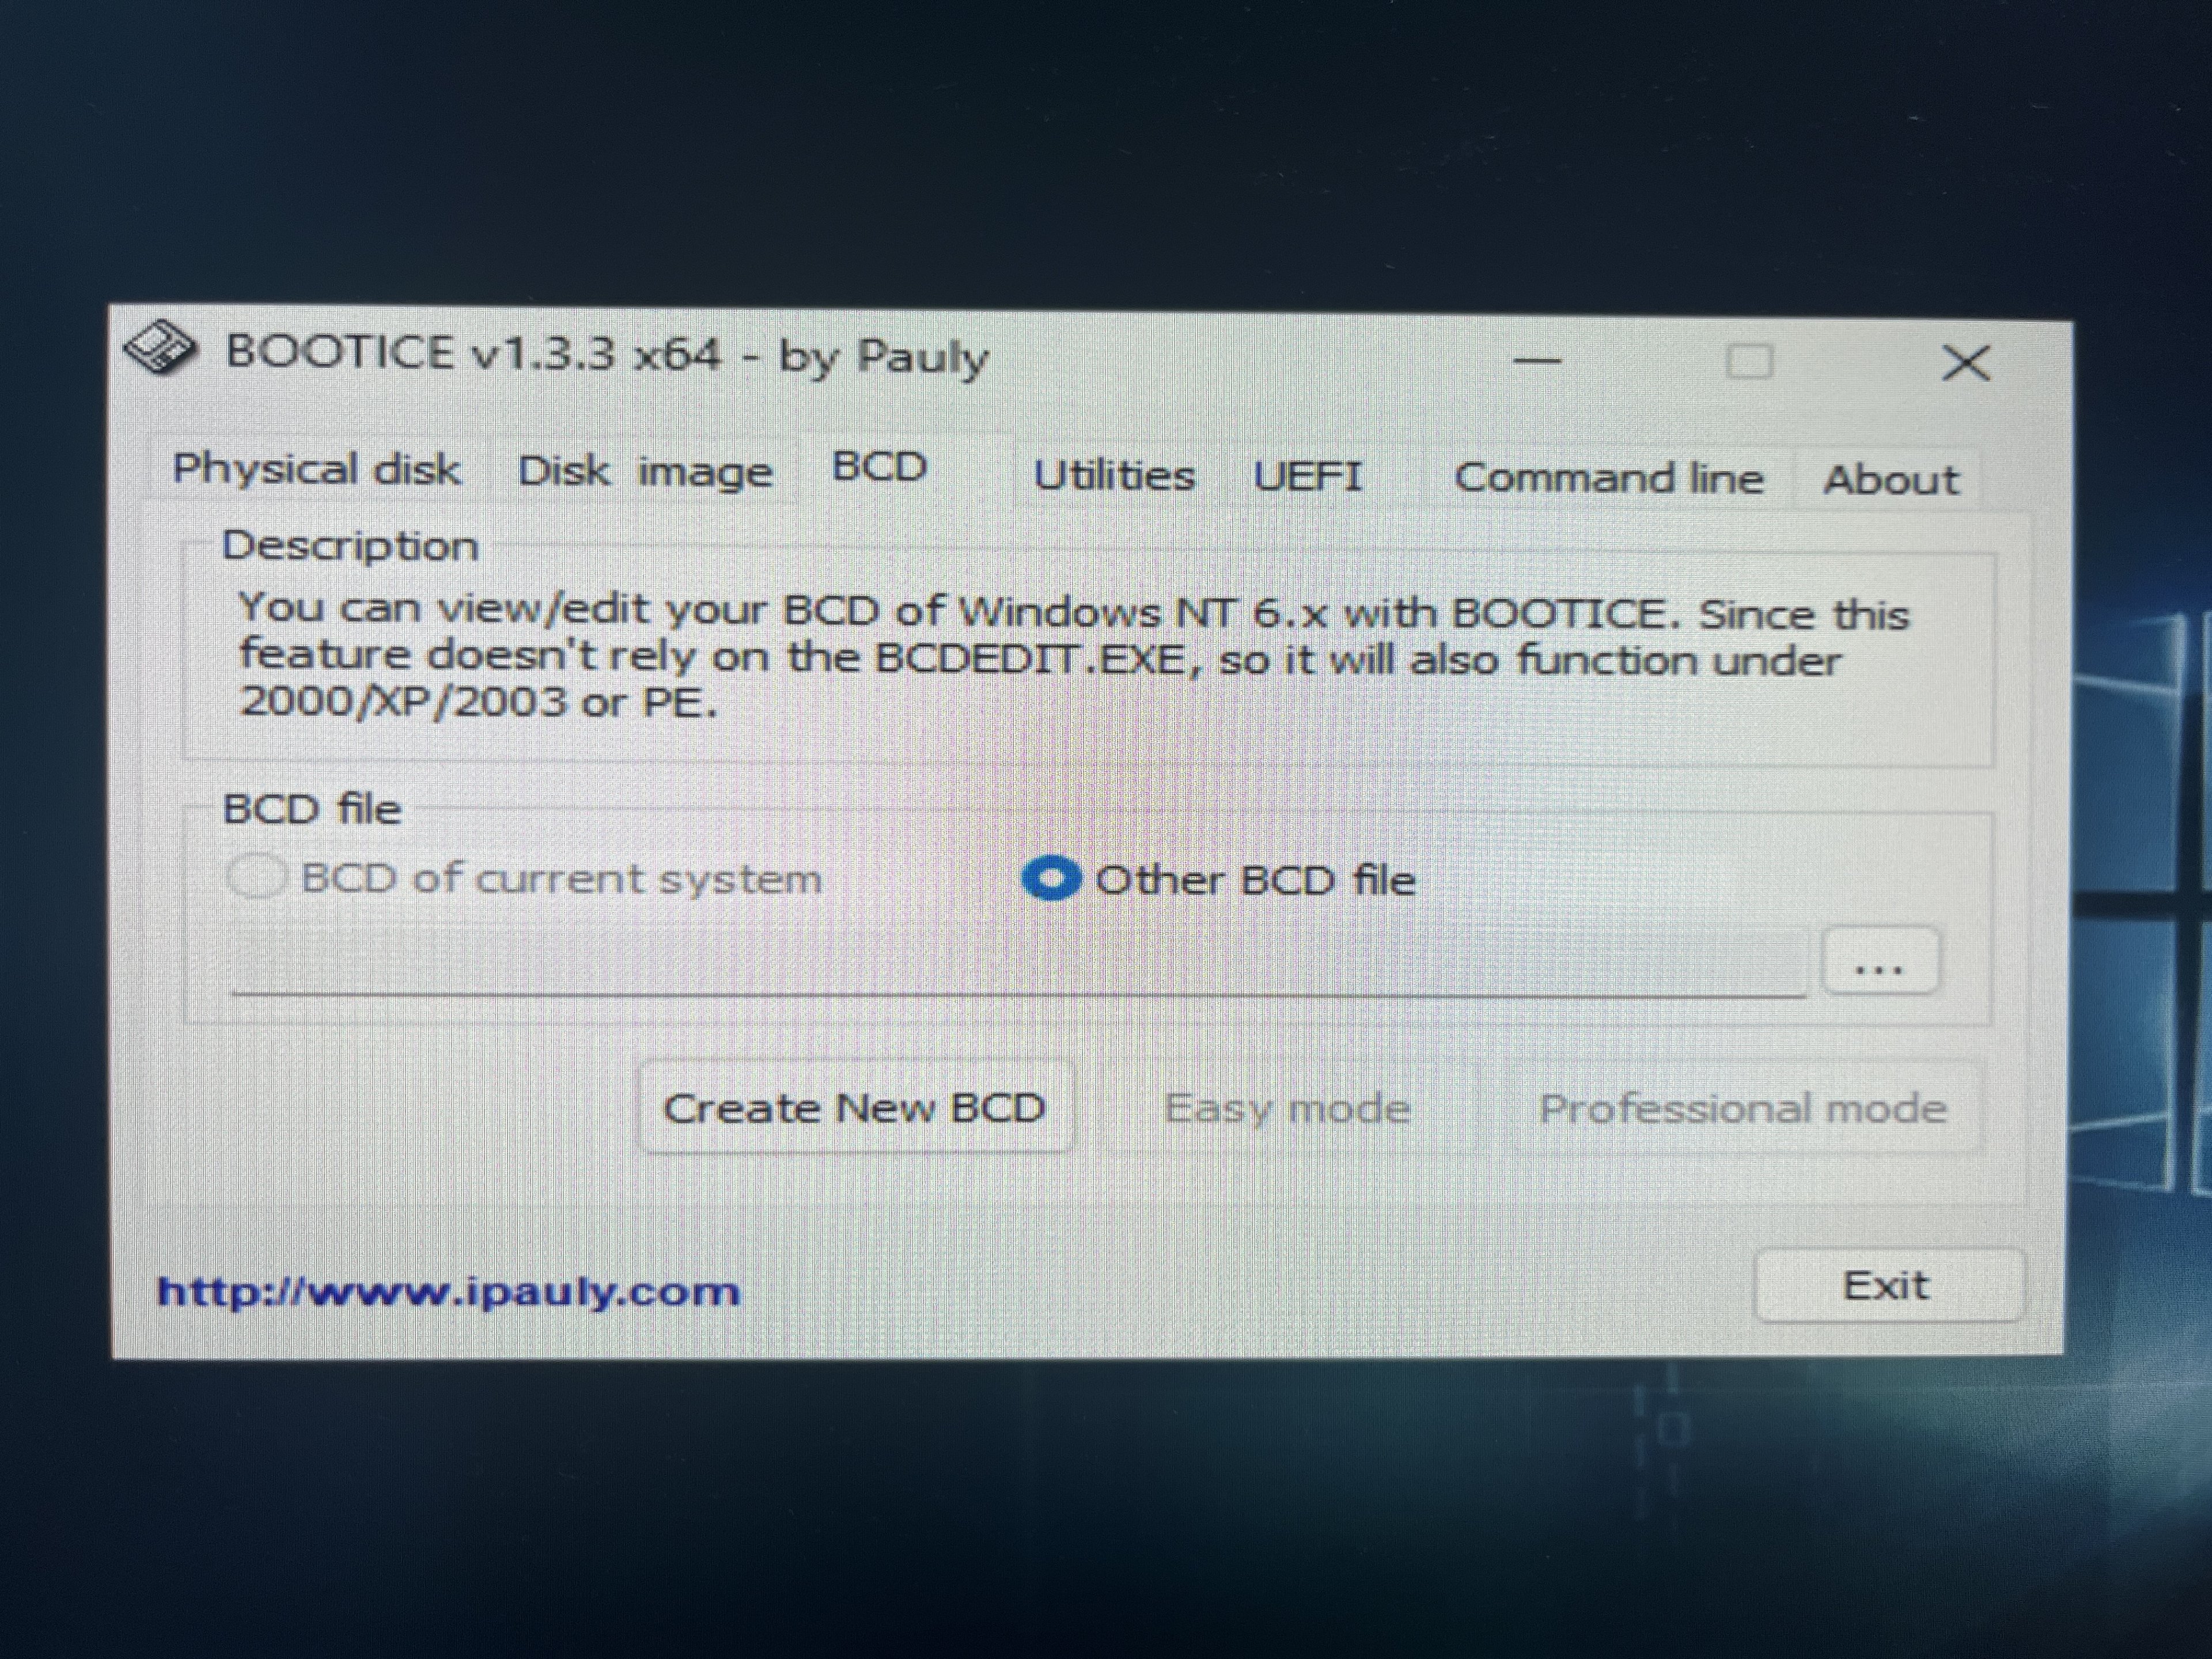Open the Utilities tab
Screen dimensions: 2212x1659
coord(1114,475)
